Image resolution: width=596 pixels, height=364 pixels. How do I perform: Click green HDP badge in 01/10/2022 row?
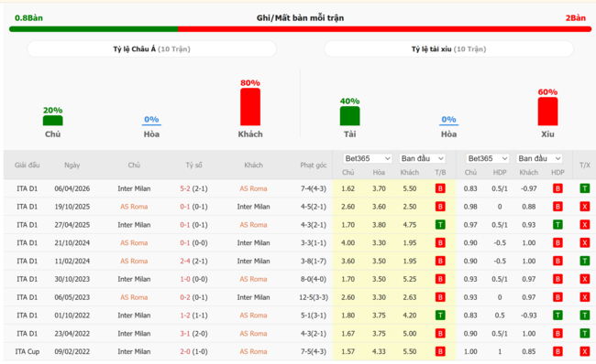point(557,316)
